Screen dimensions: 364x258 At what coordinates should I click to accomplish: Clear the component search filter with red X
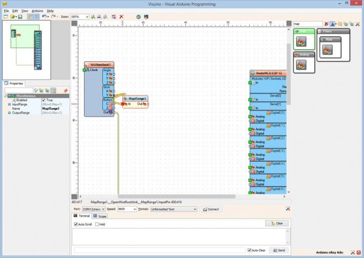coord(327,24)
